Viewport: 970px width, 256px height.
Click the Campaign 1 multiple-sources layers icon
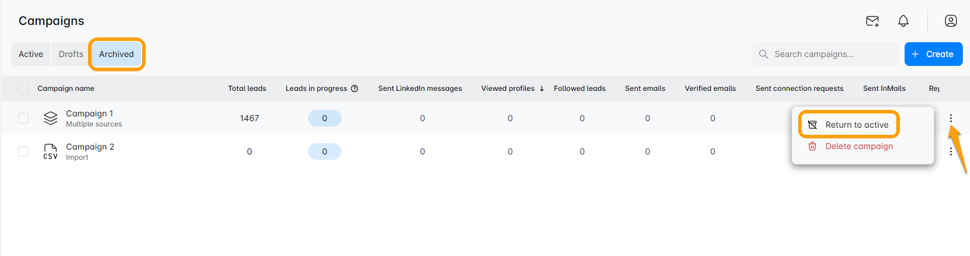(51, 118)
